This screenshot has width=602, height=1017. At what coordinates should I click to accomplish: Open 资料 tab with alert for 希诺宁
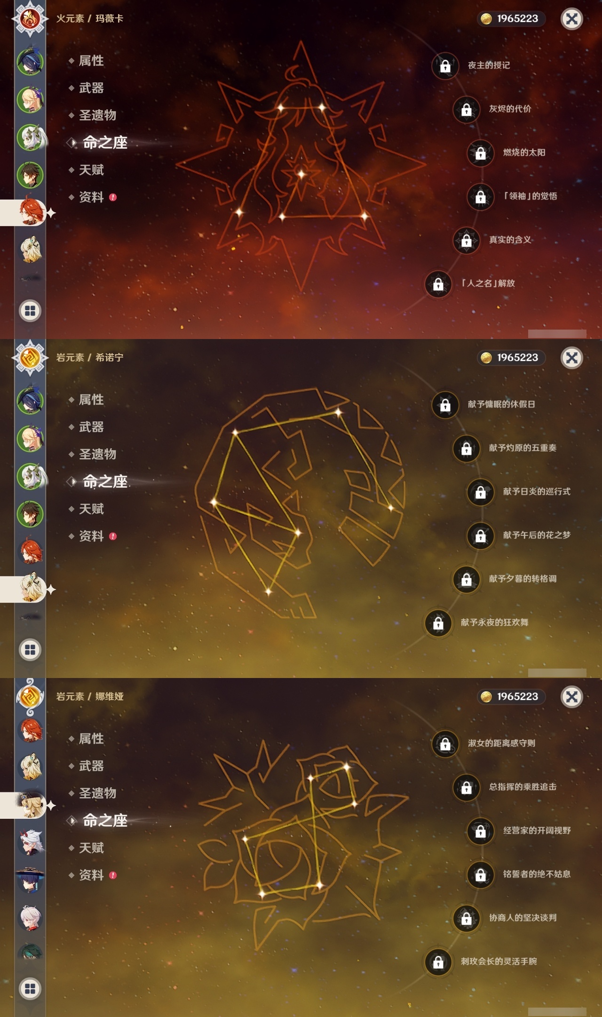click(x=92, y=536)
